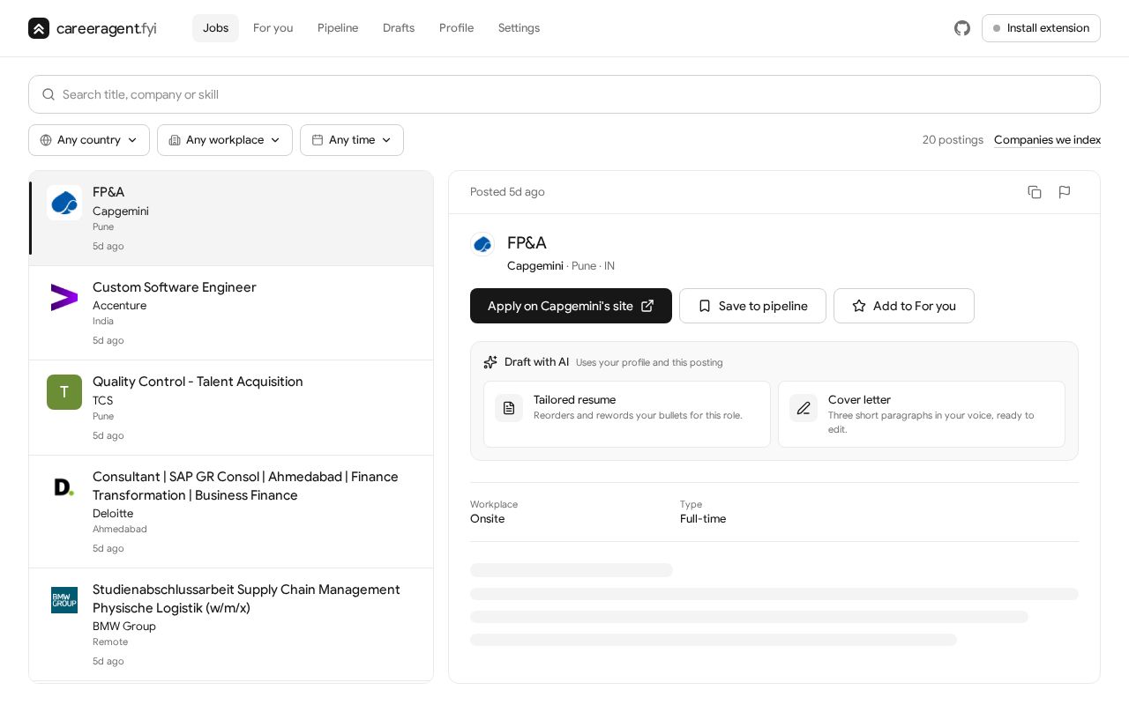Click the Capgemini logo in the detail header
Screen dimensions: 1129x705
point(482,244)
